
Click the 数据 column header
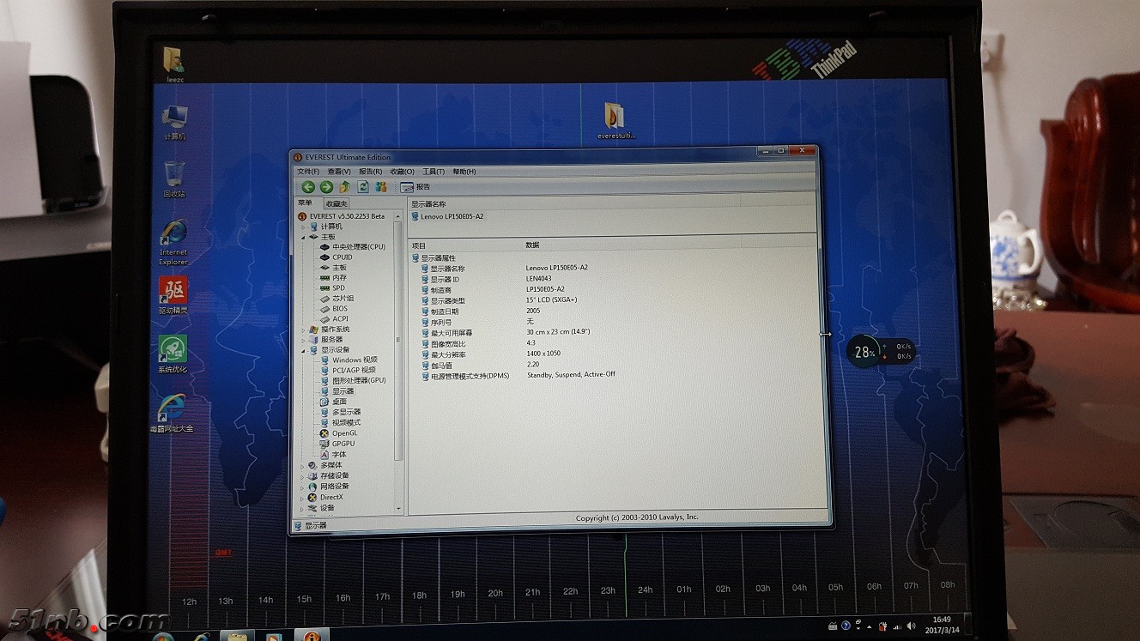click(532, 245)
